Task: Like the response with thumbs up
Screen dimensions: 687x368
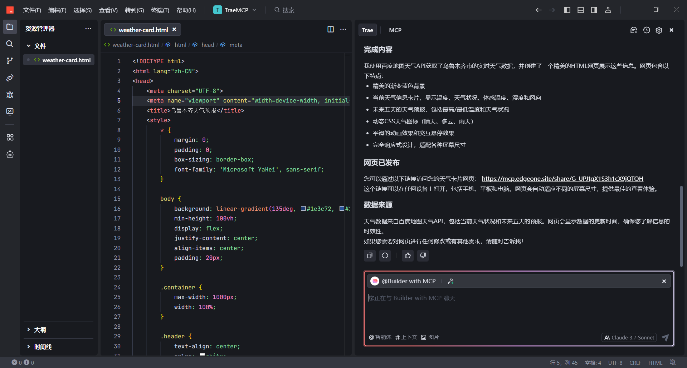Action: (x=408, y=255)
